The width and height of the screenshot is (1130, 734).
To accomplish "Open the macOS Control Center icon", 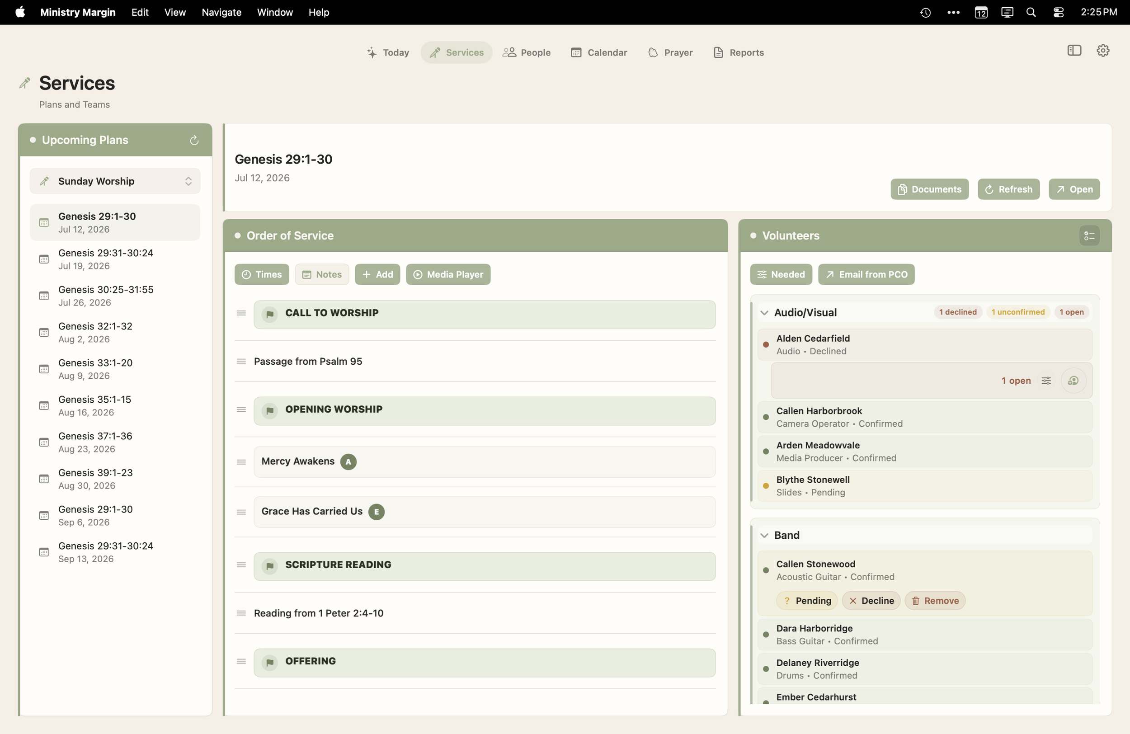I will coord(1058,12).
